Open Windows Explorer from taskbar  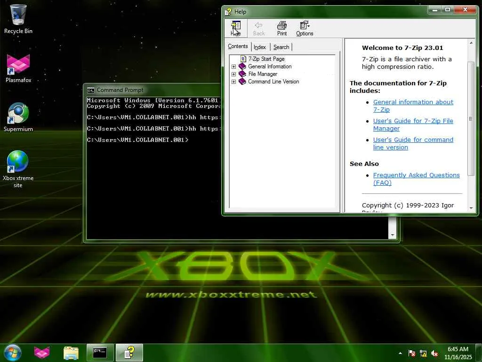(71, 353)
